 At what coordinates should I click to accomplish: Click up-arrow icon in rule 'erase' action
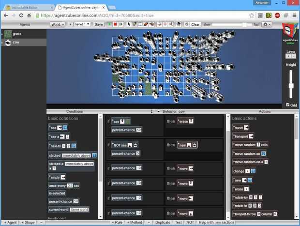point(191,121)
